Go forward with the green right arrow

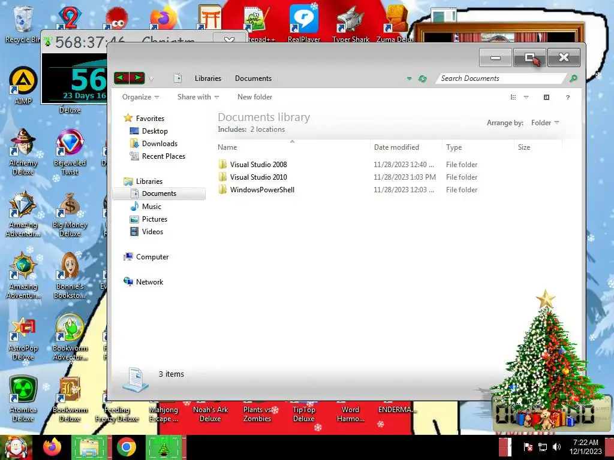(x=137, y=78)
